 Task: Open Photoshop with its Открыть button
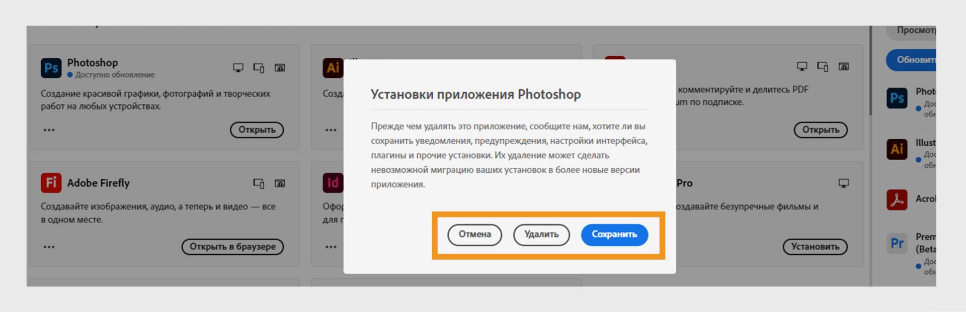[x=257, y=130]
